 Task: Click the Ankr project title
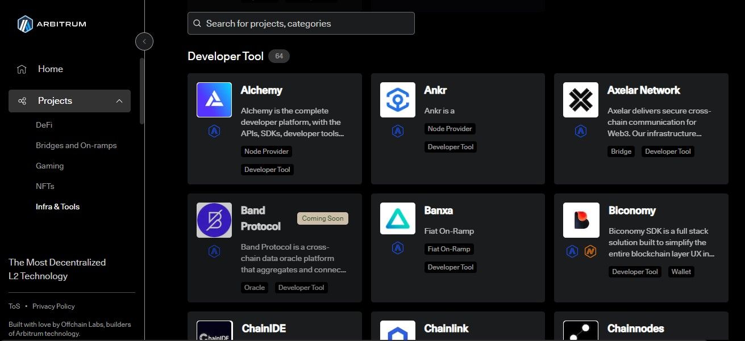(435, 90)
